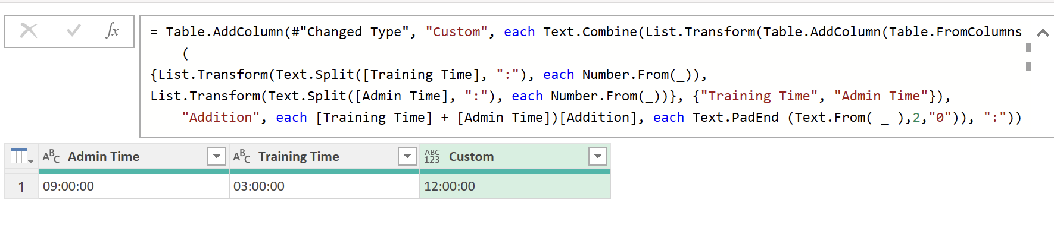
Task: Open Admin Time column filter dropdown
Action: click(217, 157)
